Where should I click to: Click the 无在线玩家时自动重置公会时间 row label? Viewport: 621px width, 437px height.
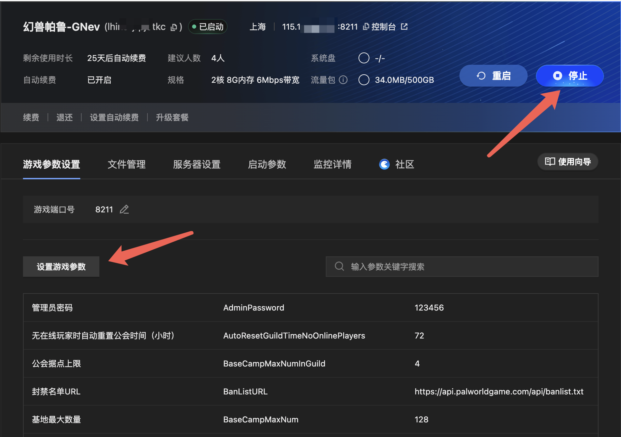pos(103,336)
